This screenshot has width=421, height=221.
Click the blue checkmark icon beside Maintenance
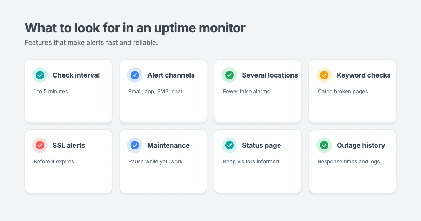pos(135,145)
